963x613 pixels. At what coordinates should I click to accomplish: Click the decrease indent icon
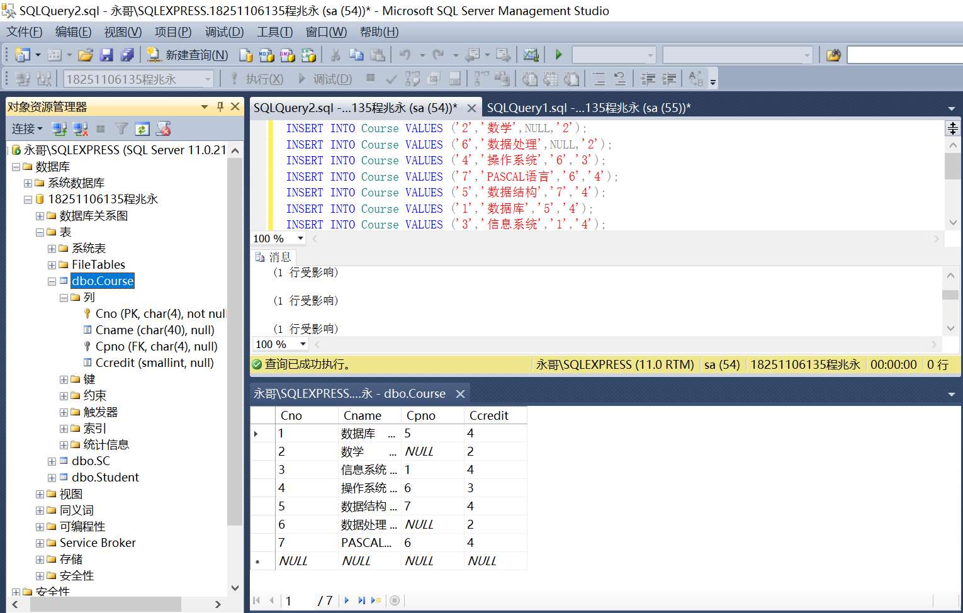(x=648, y=79)
